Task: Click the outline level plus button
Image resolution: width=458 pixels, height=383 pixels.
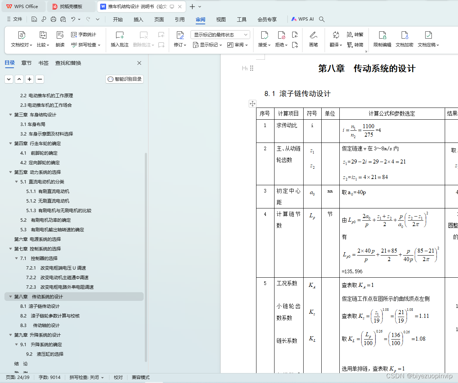Action: pyautogui.click(x=29, y=79)
